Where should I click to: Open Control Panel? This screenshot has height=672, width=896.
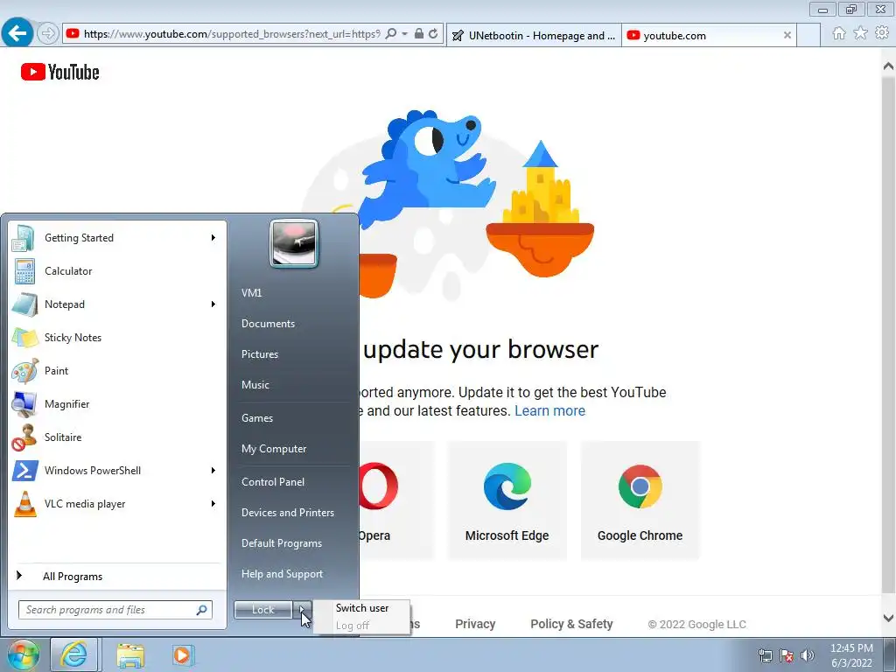(273, 482)
